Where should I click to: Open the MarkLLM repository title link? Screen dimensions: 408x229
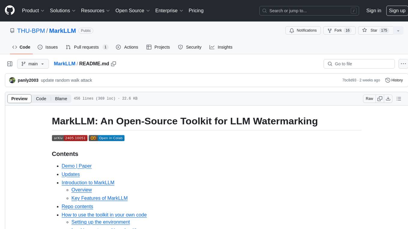click(x=62, y=31)
